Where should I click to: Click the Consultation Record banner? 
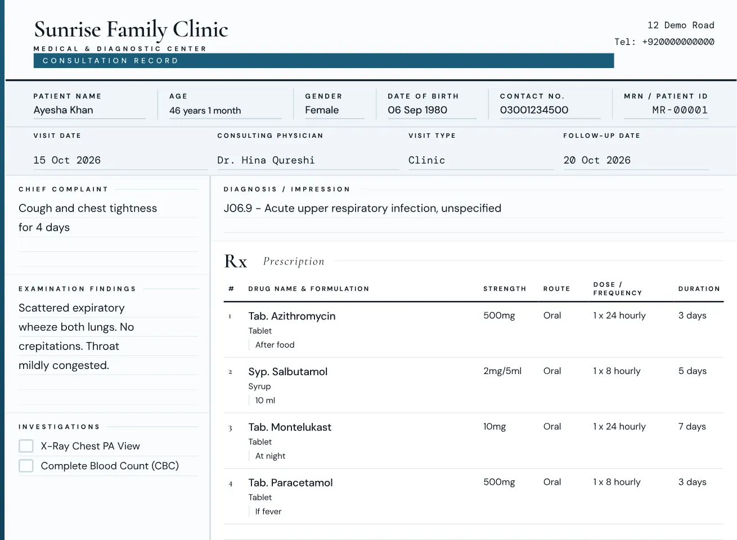tap(323, 61)
